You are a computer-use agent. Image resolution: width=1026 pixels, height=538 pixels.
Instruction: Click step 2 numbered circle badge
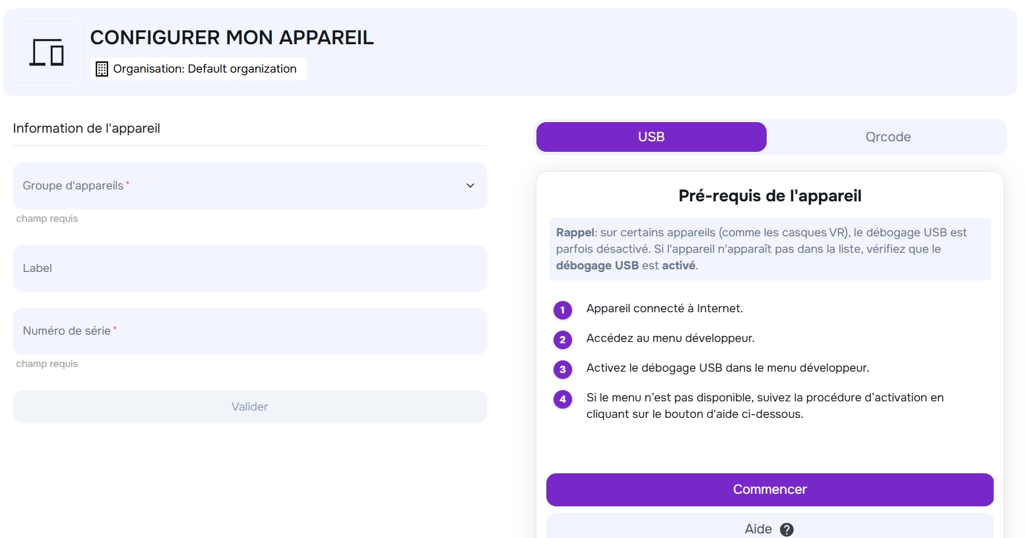point(562,339)
